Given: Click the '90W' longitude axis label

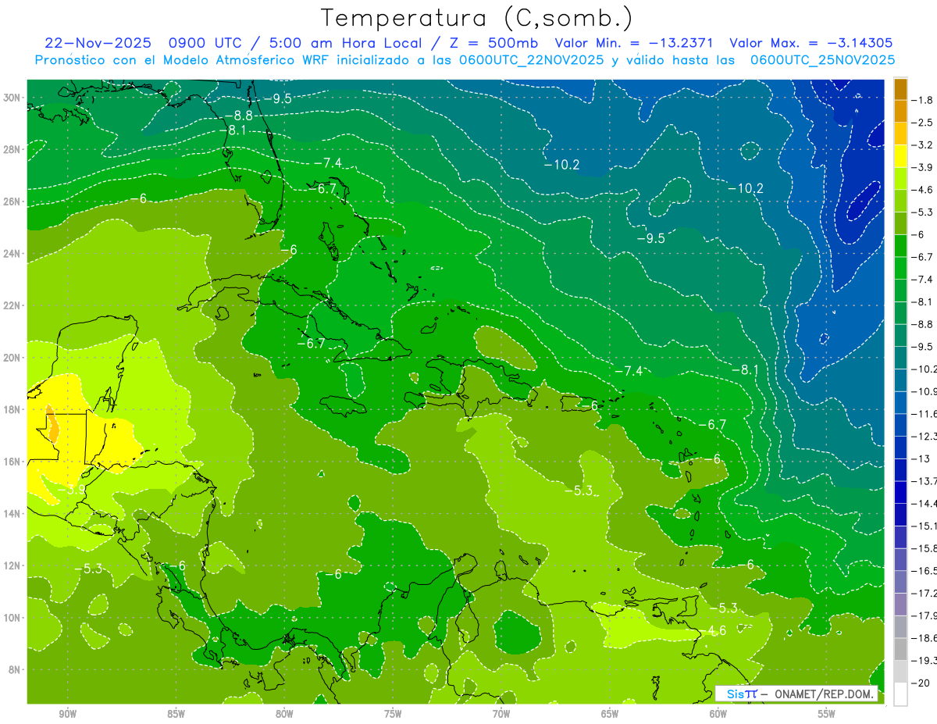Looking at the screenshot, I should 67,714.
